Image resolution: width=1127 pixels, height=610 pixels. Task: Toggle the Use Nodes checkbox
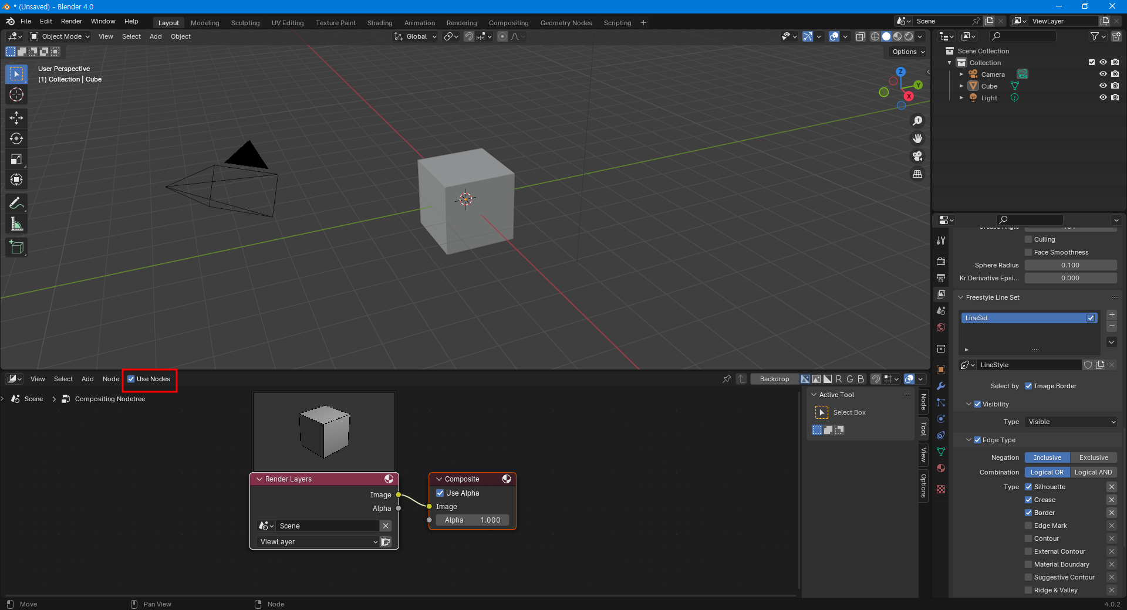pos(131,379)
